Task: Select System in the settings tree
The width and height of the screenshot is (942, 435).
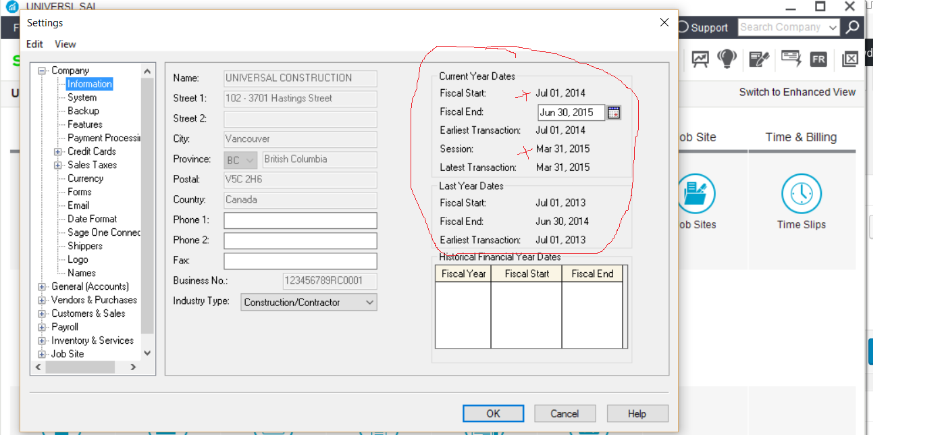Action: click(x=82, y=97)
